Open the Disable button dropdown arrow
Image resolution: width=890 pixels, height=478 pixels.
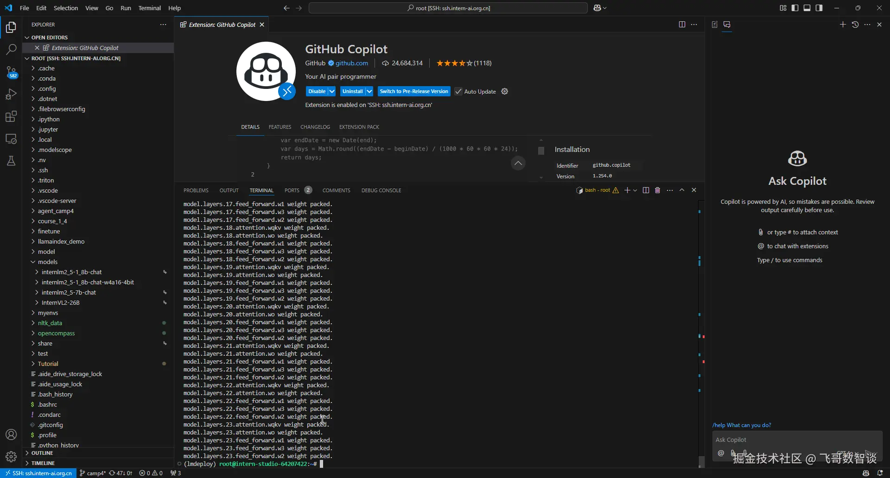(x=332, y=91)
